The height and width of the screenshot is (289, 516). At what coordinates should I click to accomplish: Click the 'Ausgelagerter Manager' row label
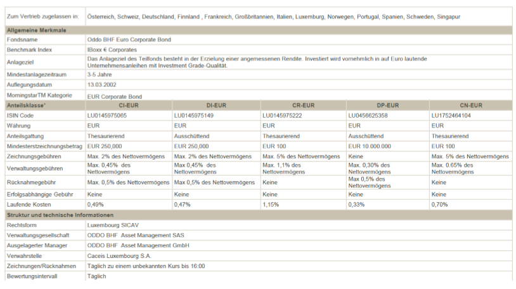(37, 245)
